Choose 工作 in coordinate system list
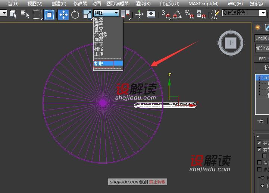The height and width of the screenshot is (193, 269). [108, 54]
